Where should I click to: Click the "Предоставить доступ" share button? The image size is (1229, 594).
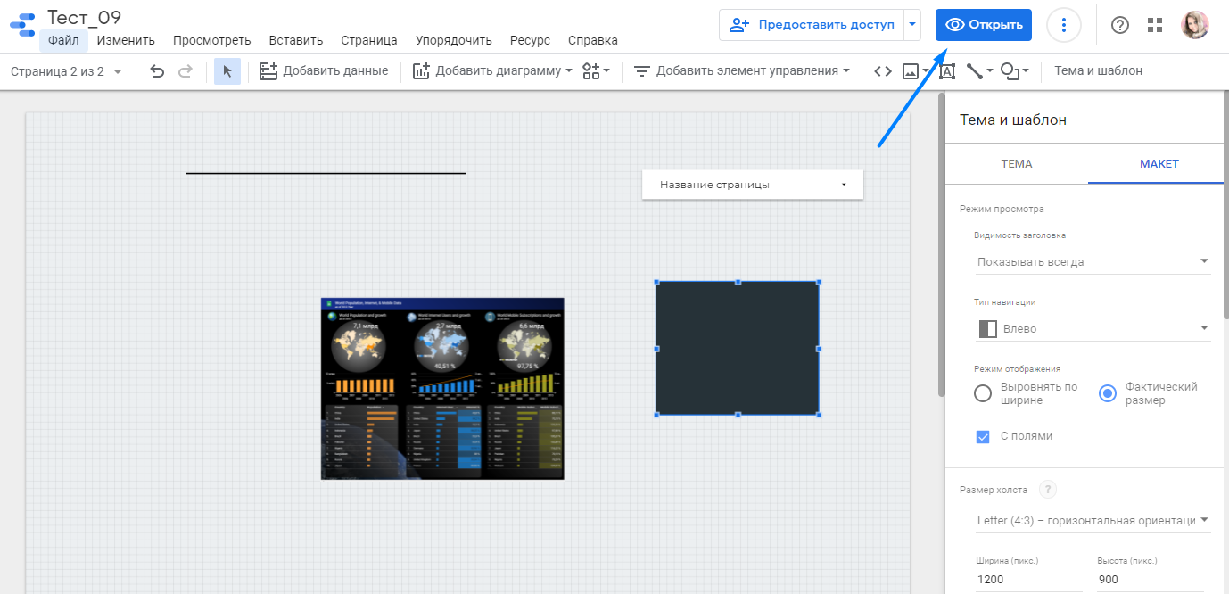pos(812,25)
